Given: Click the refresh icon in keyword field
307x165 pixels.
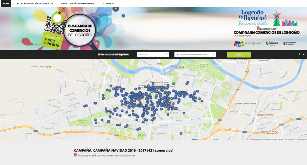Looking at the screenshot, I should tap(166, 55).
